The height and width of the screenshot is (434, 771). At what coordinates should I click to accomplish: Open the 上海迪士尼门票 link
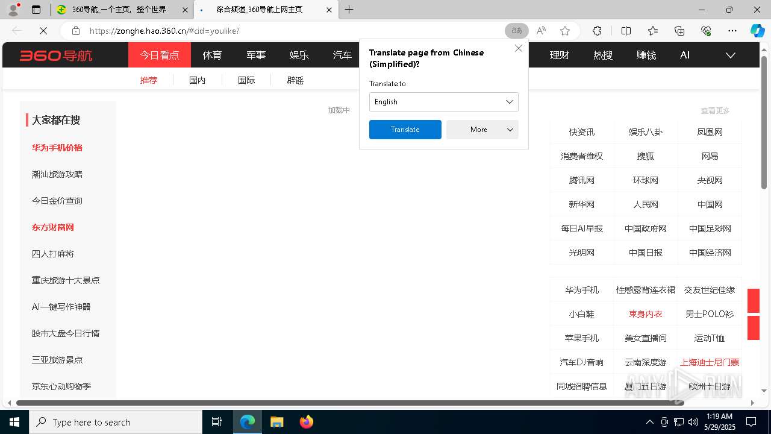tap(710, 362)
